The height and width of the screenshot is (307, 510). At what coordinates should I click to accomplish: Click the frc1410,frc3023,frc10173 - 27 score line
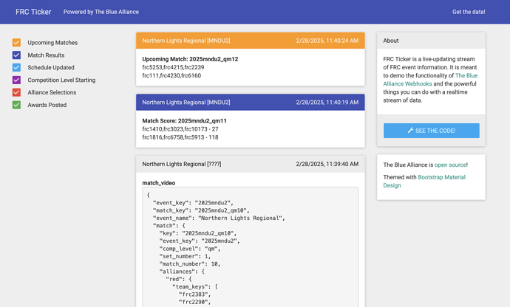click(180, 129)
